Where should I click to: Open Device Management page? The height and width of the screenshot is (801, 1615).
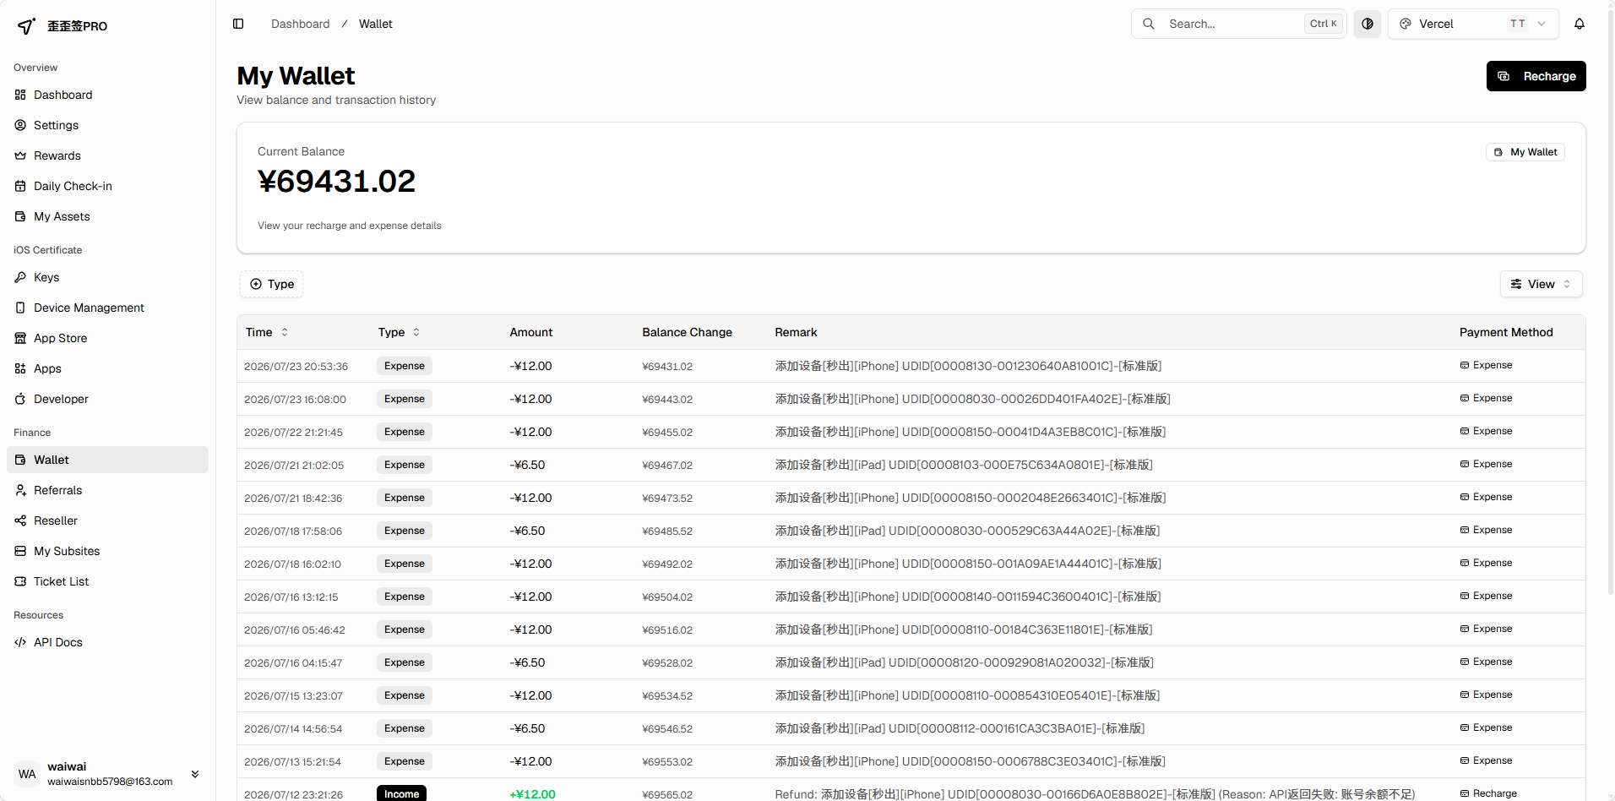(107, 308)
